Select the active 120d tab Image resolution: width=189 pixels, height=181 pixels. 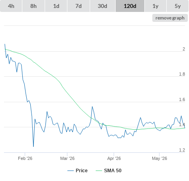[130, 6]
